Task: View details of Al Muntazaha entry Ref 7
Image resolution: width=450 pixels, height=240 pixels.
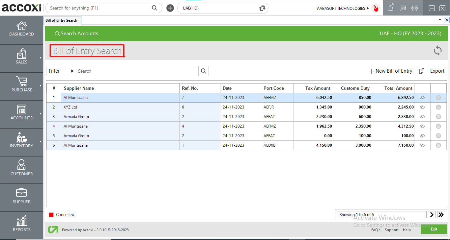Action: [422, 97]
